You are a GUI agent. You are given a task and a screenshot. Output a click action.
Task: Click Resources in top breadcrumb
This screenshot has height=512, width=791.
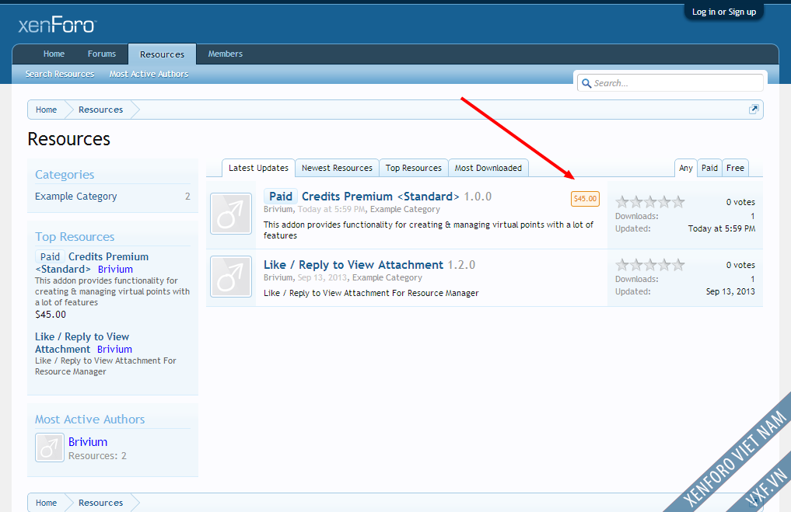coord(101,110)
